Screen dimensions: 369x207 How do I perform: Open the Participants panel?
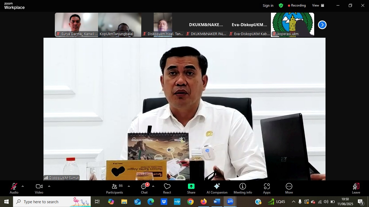pos(115,188)
